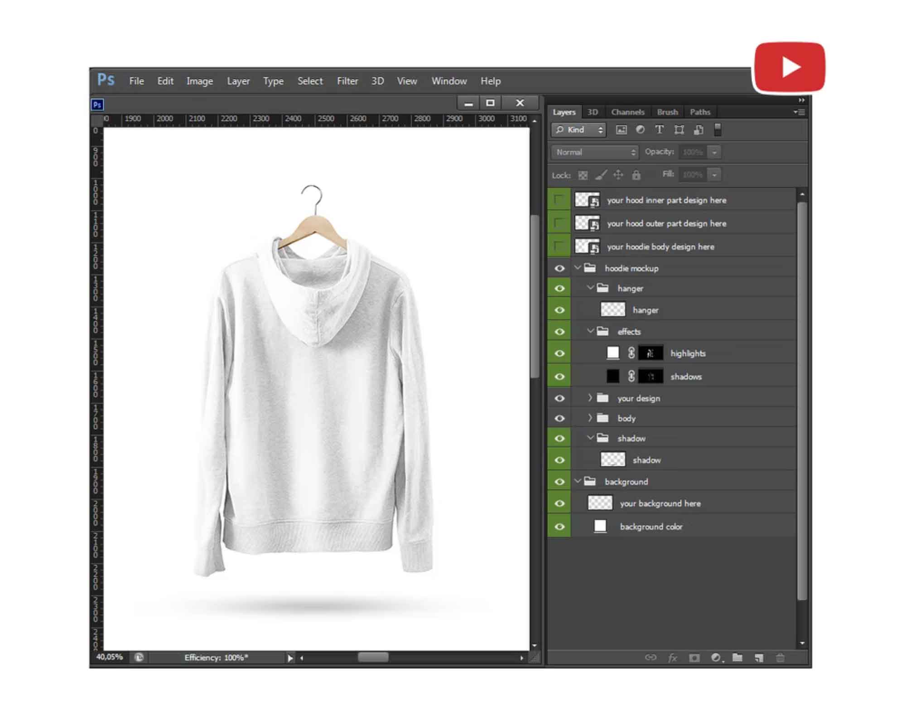Click the Ps document icon in title bar
The image size is (906, 725).
(x=97, y=105)
